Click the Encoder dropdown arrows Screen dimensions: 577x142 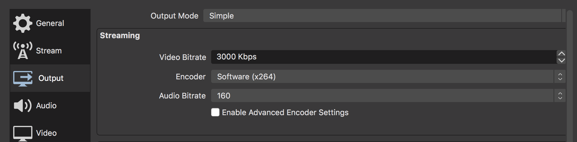pyautogui.click(x=560, y=77)
